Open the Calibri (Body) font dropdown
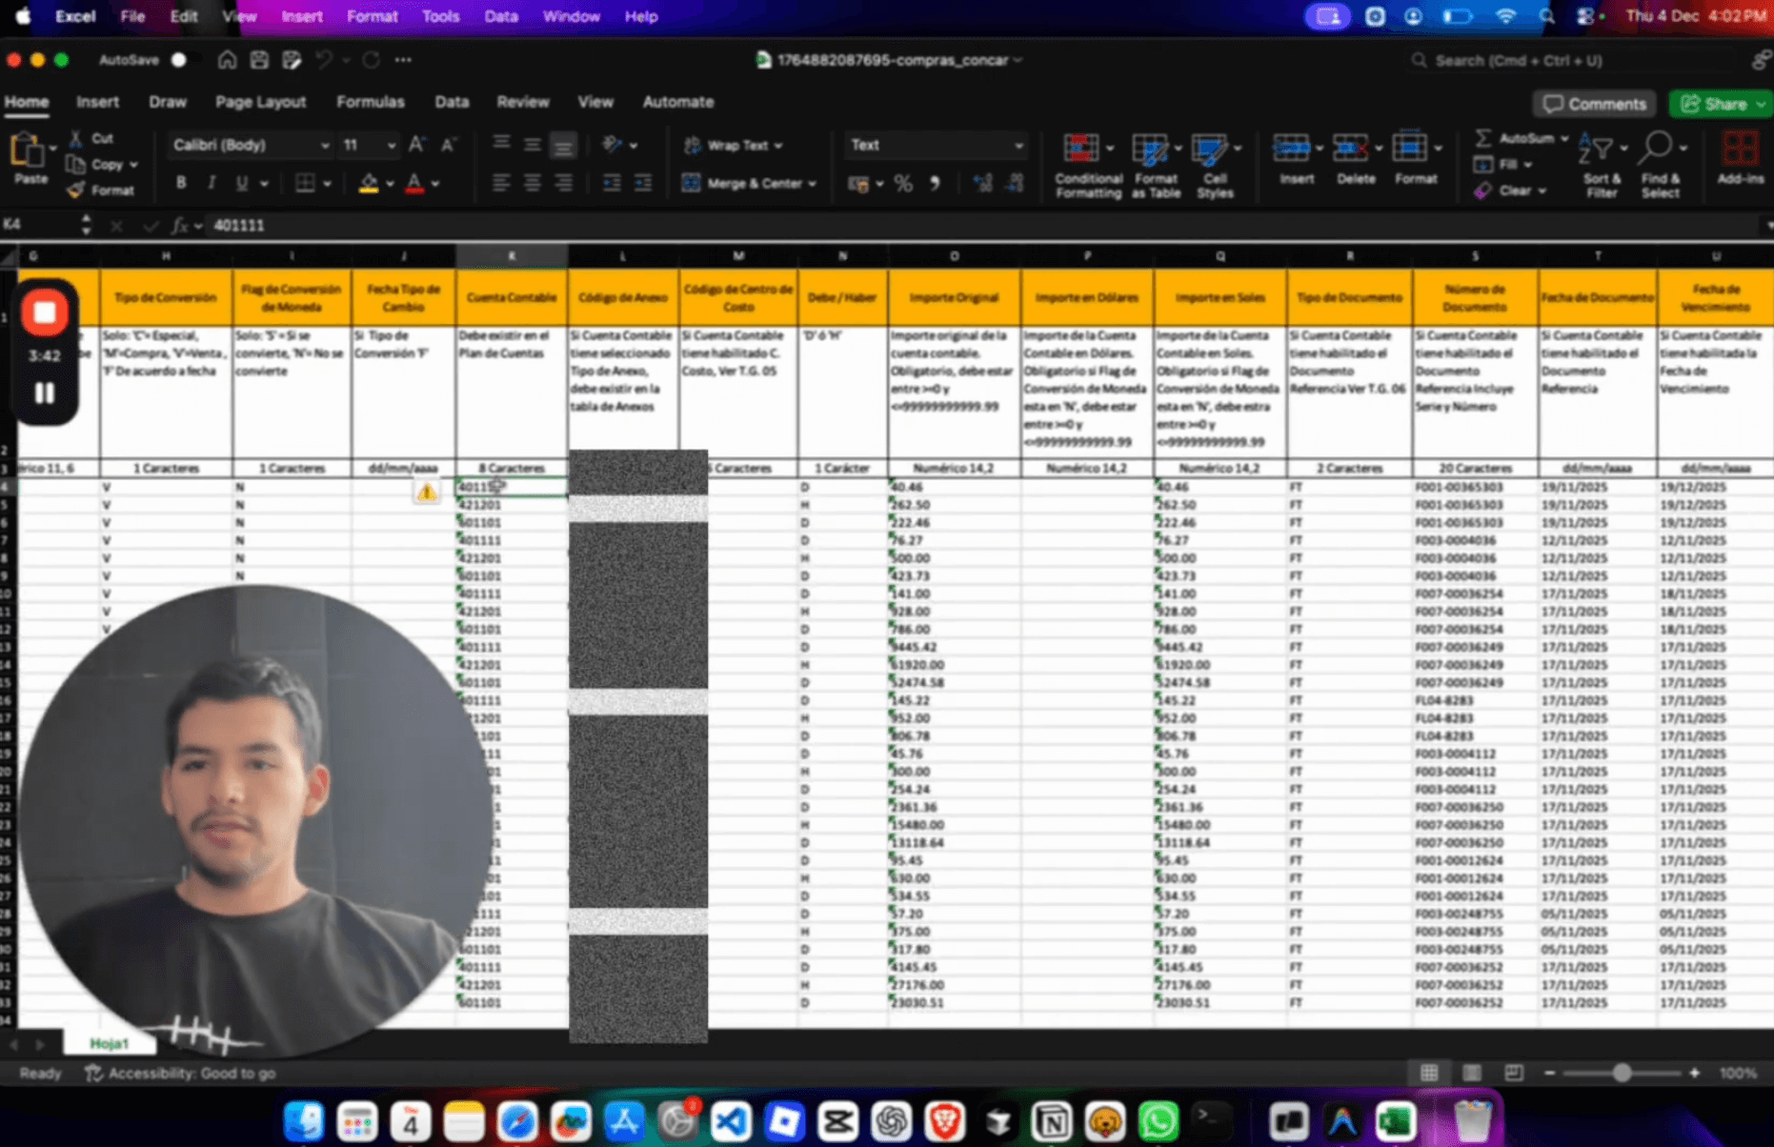Viewport: 1774px width, 1147px height. [x=324, y=146]
